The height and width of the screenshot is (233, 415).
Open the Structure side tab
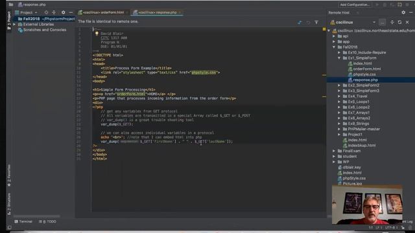9,204
